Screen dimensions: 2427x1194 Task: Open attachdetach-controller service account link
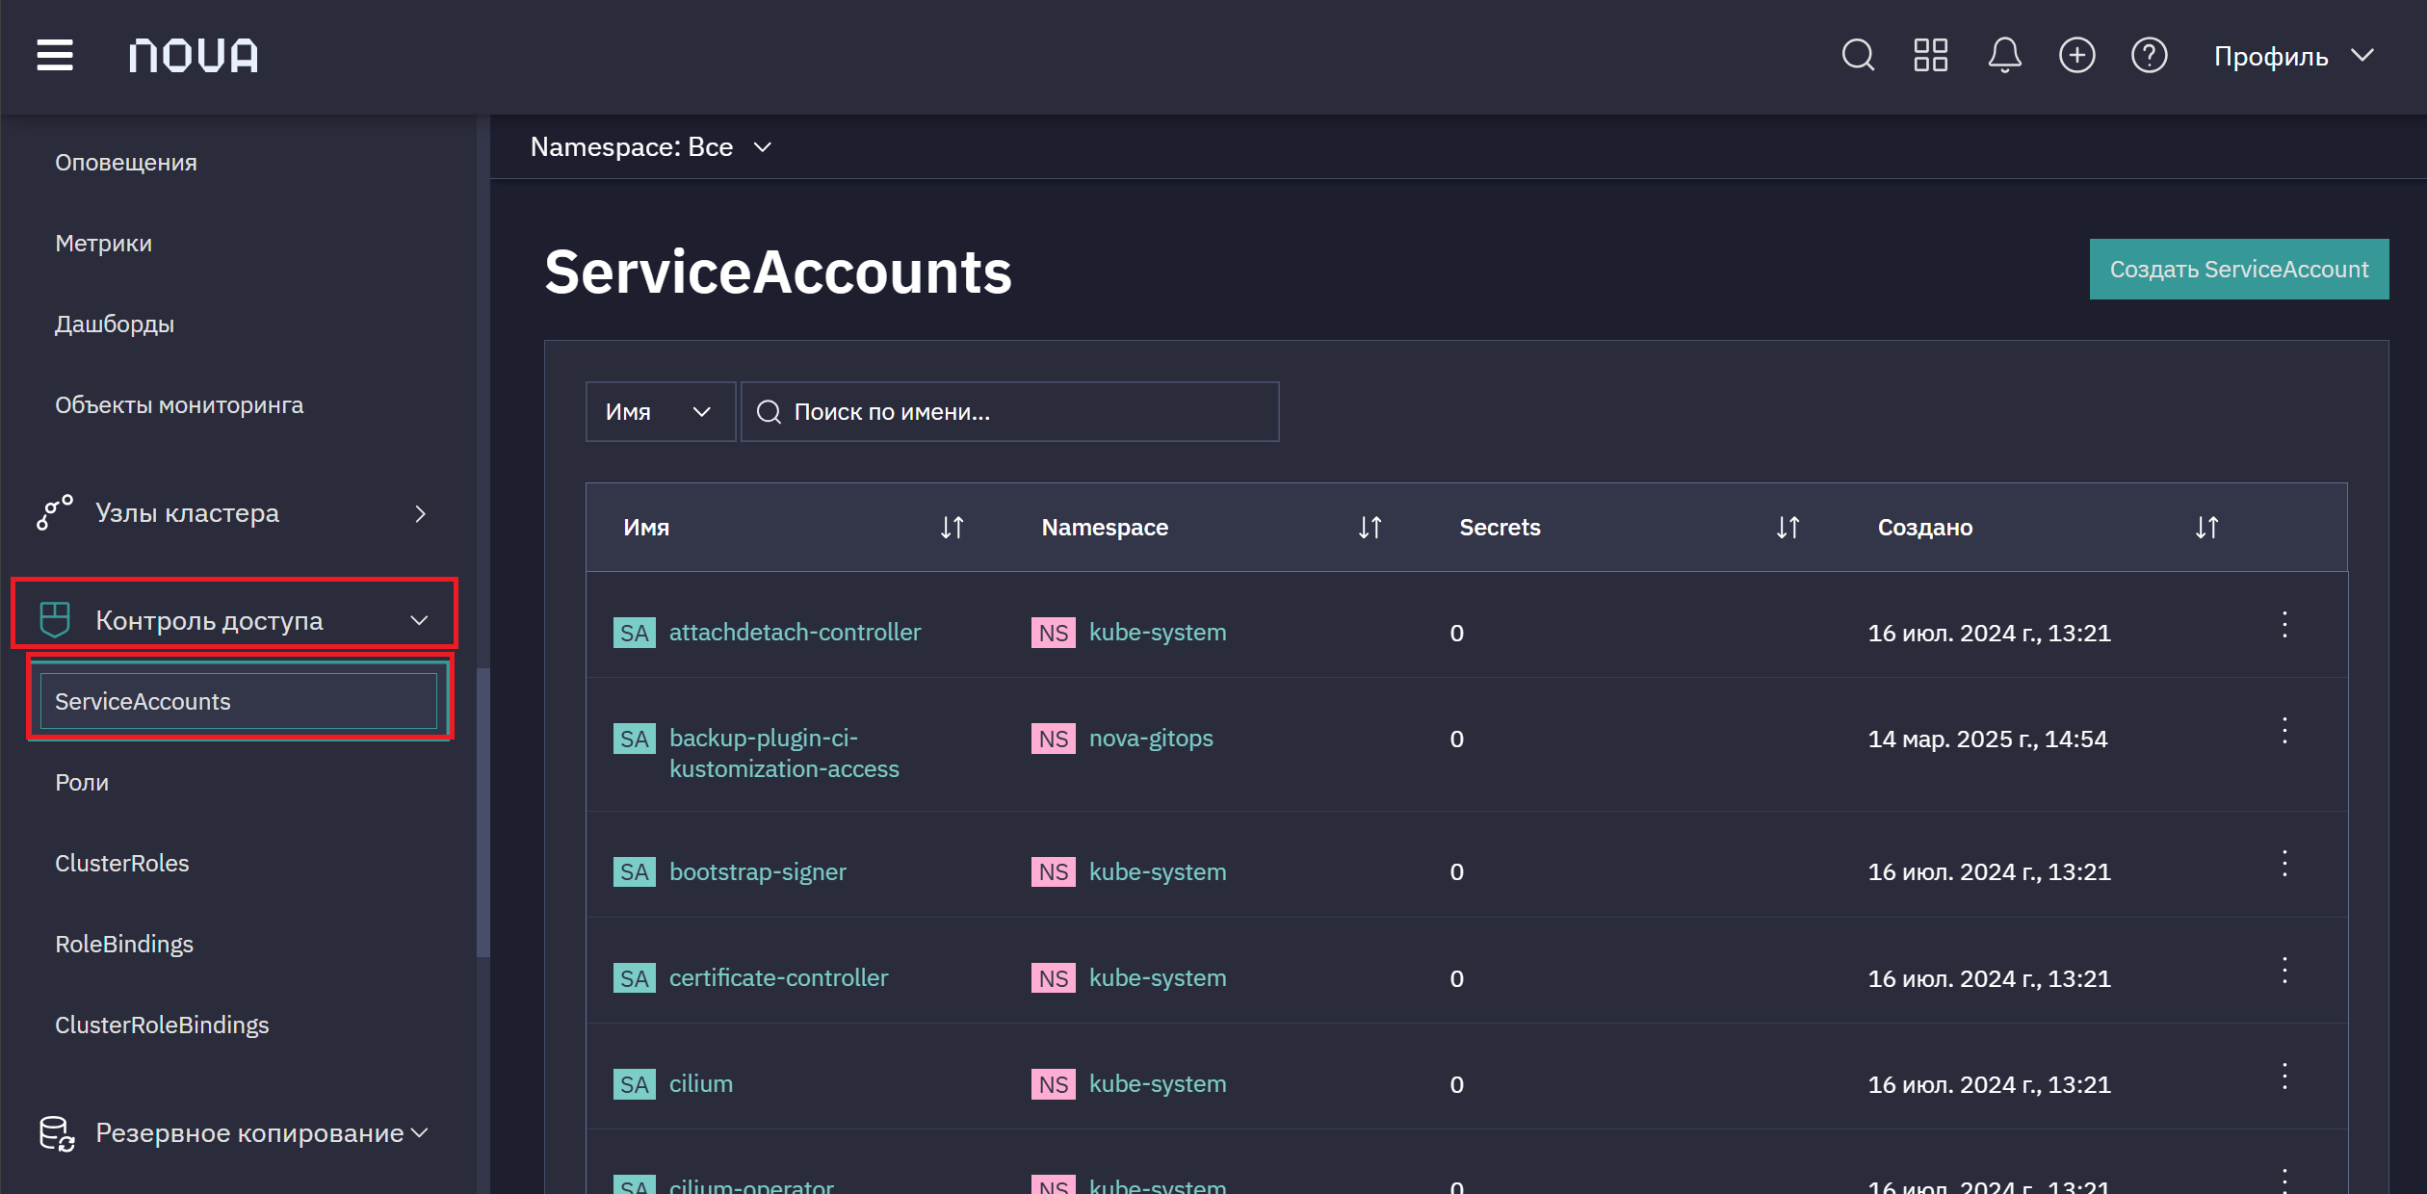[795, 633]
